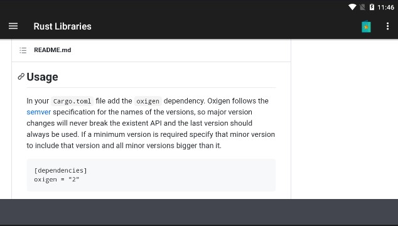Follow the semver hyperlink
This screenshot has width=398, height=226.
pyautogui.click(x=38, y=112)
